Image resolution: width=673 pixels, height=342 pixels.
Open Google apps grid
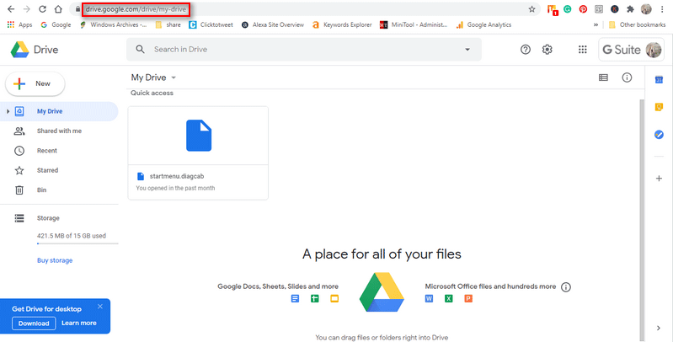pos(582,50)
